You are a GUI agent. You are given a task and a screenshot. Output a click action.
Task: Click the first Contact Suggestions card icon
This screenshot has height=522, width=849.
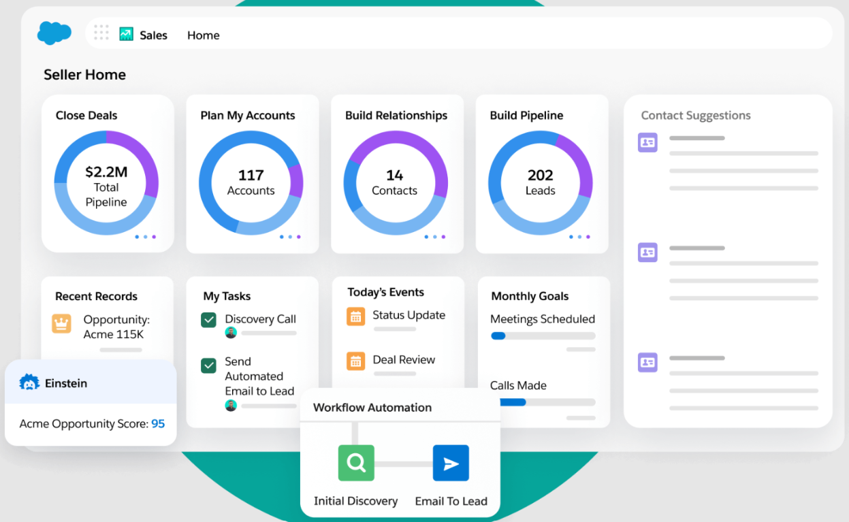pyautogui.click(x=647, y=142)
